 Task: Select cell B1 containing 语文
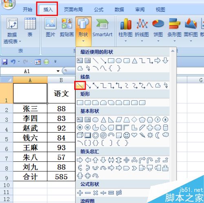61,93
